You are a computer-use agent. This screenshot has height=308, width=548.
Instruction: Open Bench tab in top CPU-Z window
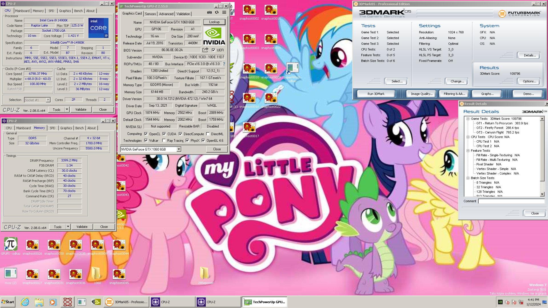coord(78,11)
